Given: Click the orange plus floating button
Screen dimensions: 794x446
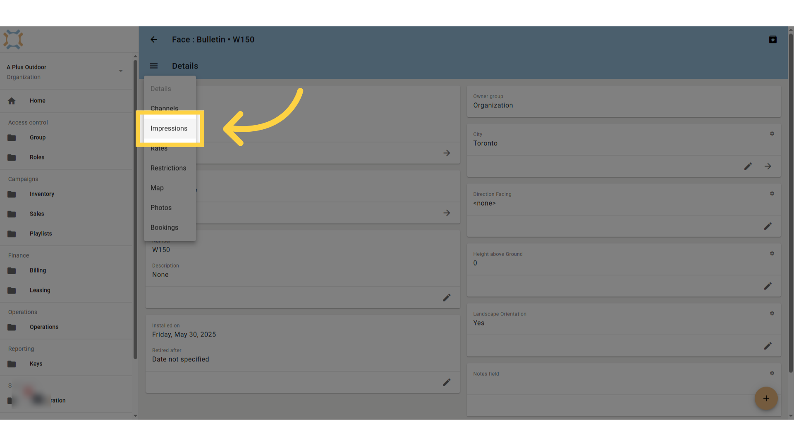Looking at the screenshot, I should 766,399.
